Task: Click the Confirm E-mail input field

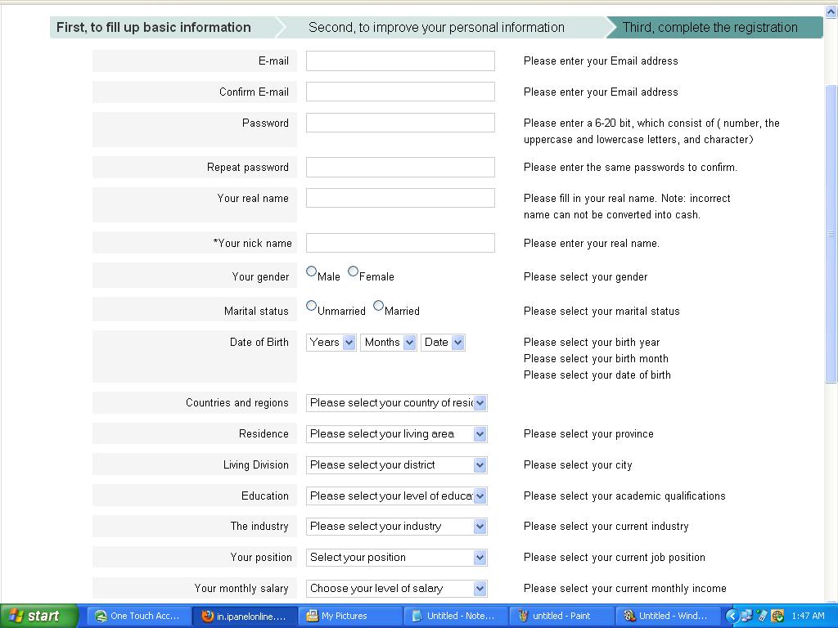Action: 400,92
